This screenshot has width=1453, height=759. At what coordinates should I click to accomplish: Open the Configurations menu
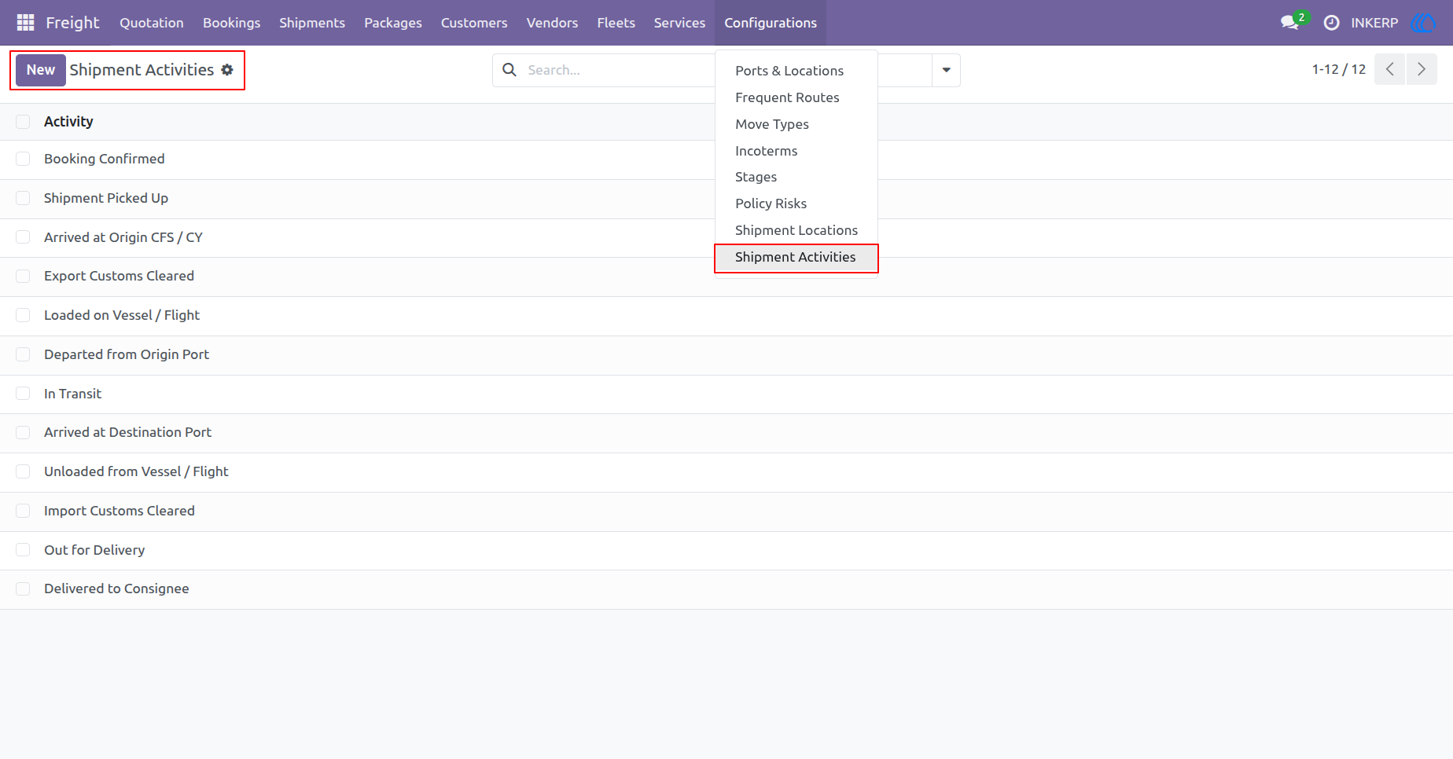click(771, 23)
